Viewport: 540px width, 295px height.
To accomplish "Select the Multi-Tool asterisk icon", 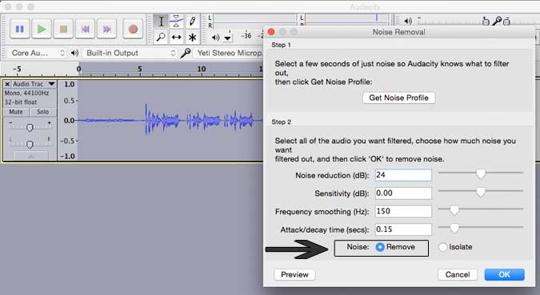I will [x=192, y=37].
